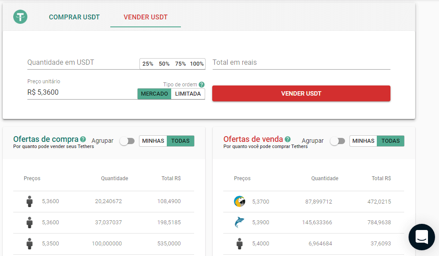Switch to the VENDER USDT tab
This screenshot has width=439, height=256.
click(146, 17)
